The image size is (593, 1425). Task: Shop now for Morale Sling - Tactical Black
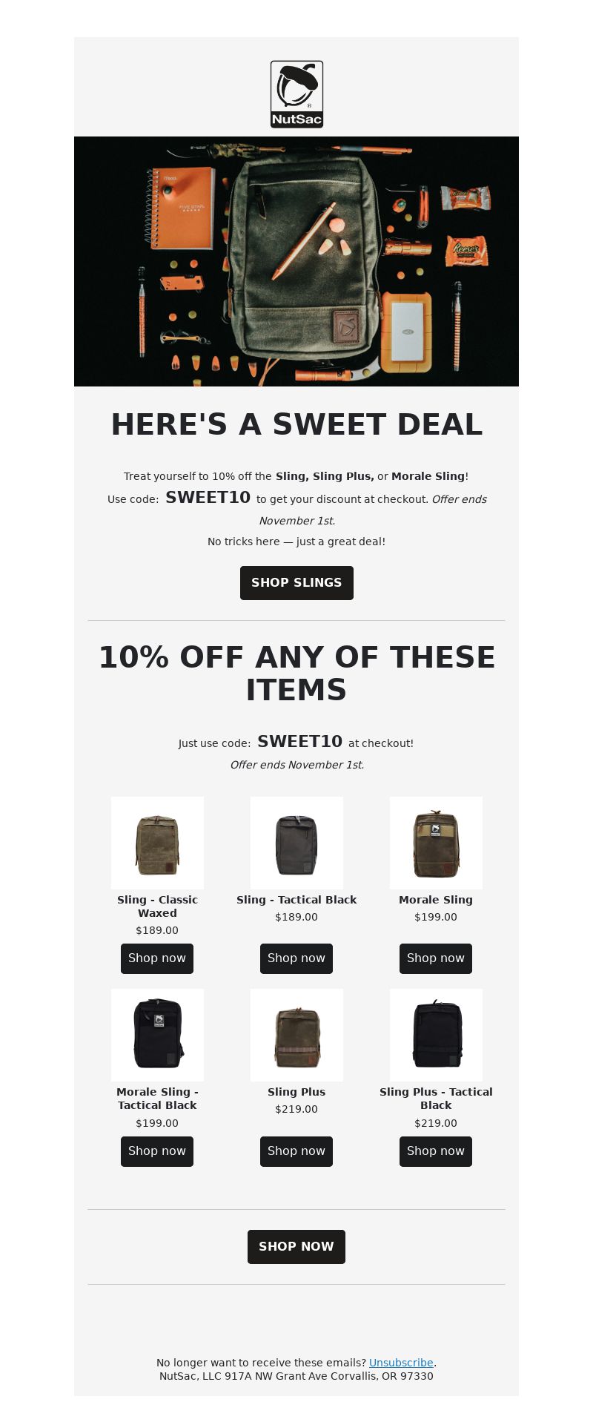click(x=157, y=1151)
